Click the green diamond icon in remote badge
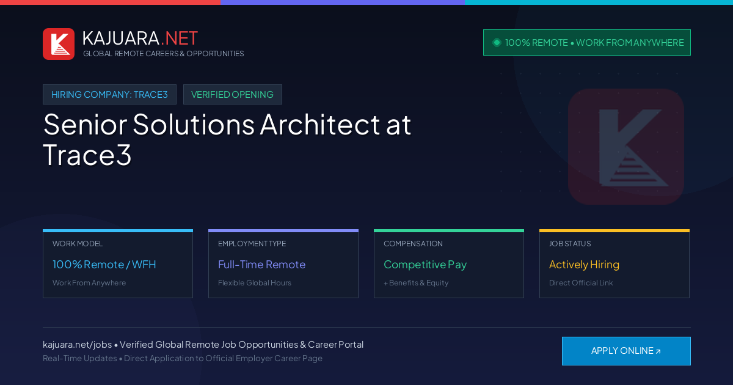The image size is (733, 385). tap(497, 42)
